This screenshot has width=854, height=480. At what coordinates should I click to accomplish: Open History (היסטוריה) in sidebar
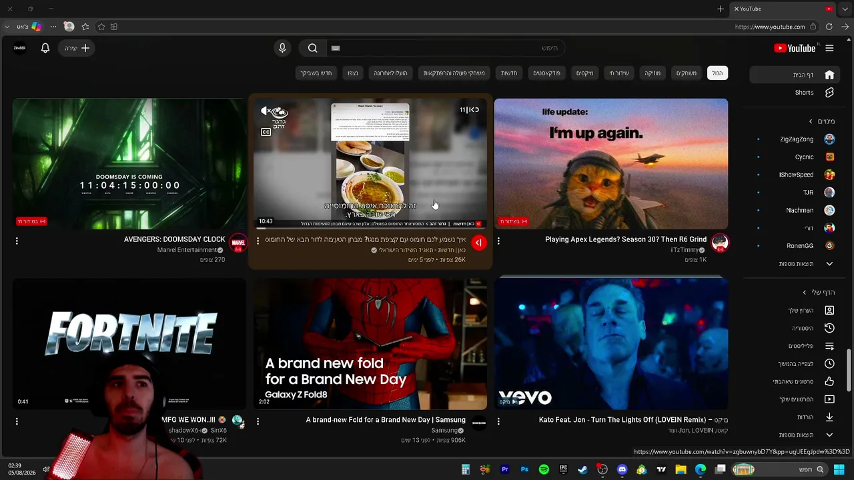click(796, 328)
